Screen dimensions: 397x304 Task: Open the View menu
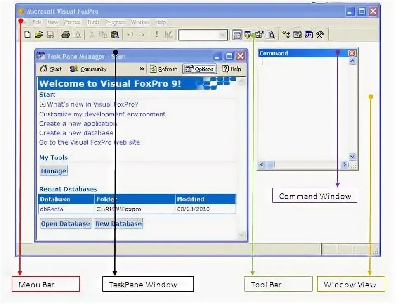(53, 22)
